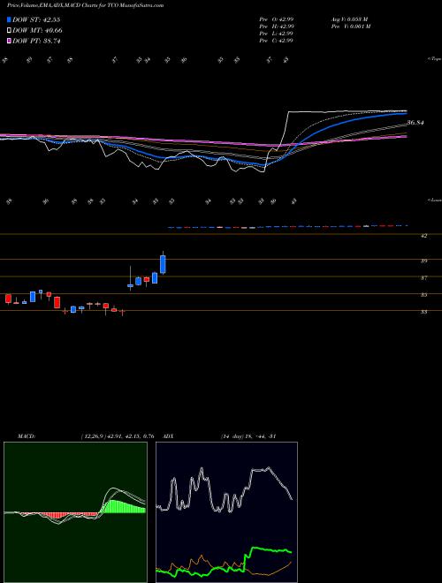Click the 'Pre H: 42.99' value
Screen dimensions: 442x583
pos(277,26)
